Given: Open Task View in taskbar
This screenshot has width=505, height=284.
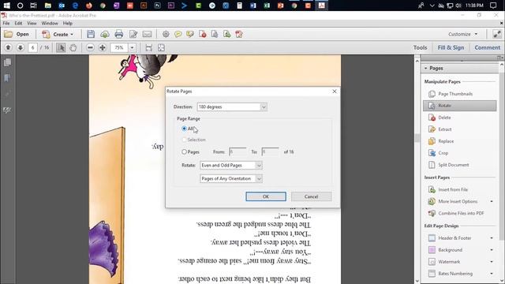Looking at the screenshot, I should 33,6.
